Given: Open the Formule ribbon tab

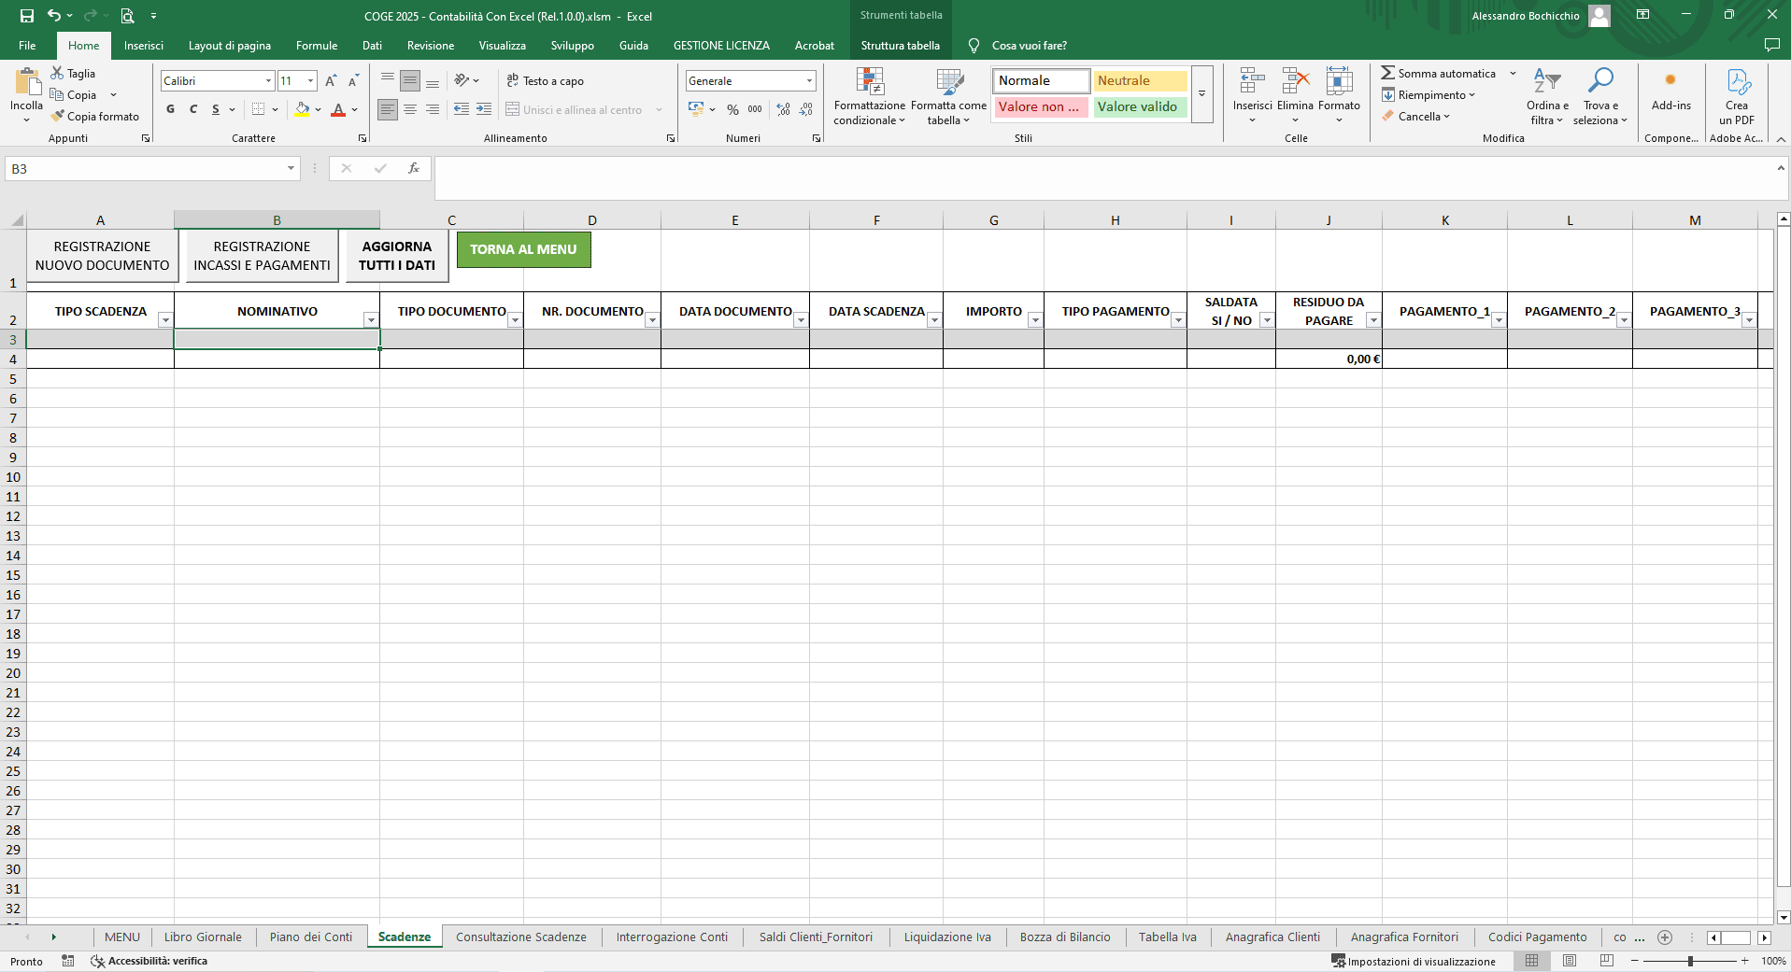Looking at the screenshot, I should (317, 46).
